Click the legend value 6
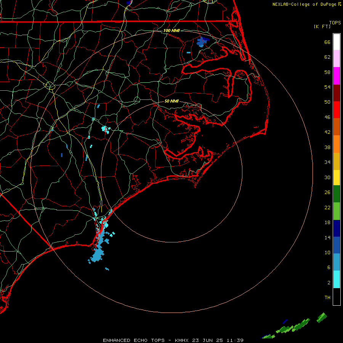 click(329, 268)
